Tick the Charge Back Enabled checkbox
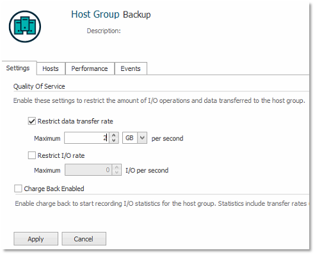315x255 pixels. 18,189
